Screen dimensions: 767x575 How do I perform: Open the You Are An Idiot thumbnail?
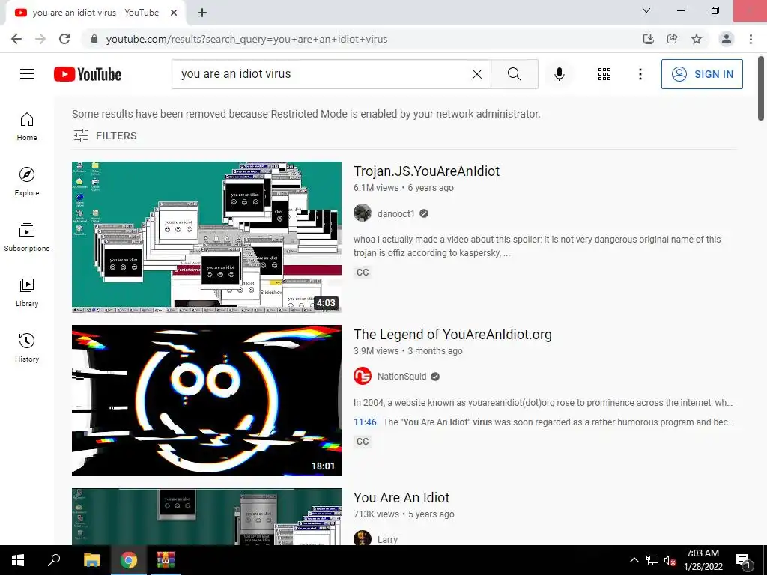tap(207, 517)
